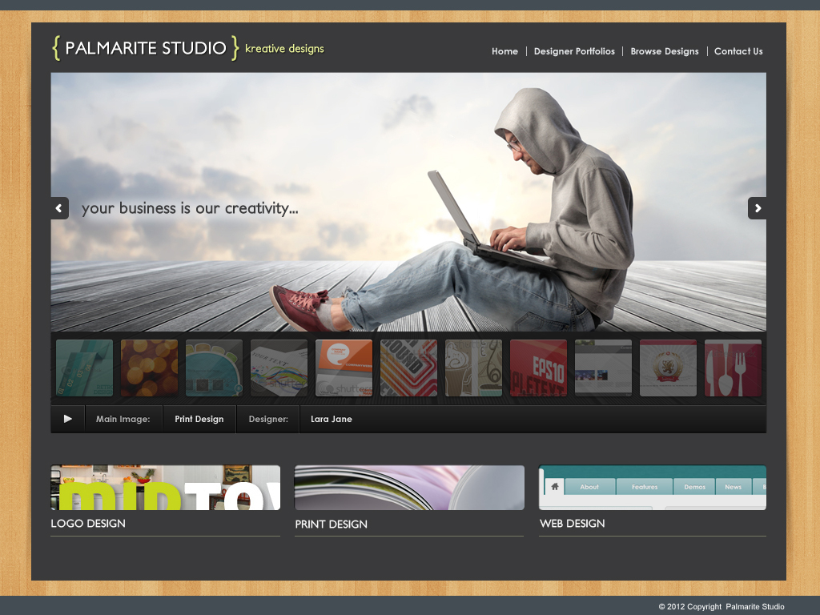The height and width of the screenshot is (615, 820).
Task: Click the previous slide arrow
Action: [59, 208]
